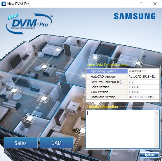
Task: Click the Update Information scroll up arrow
Action: tap(157, 113)
